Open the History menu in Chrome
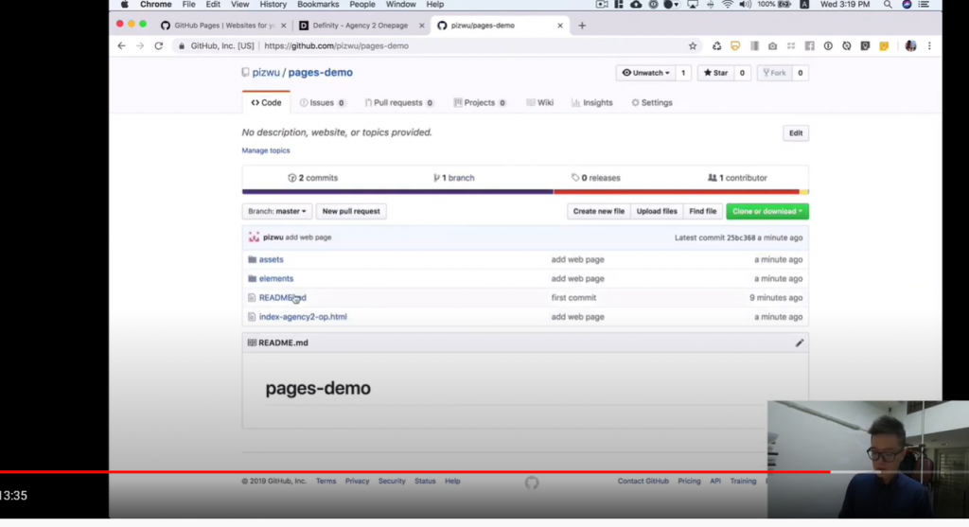The height and width of the screenshot is (527, 969). 273,5
